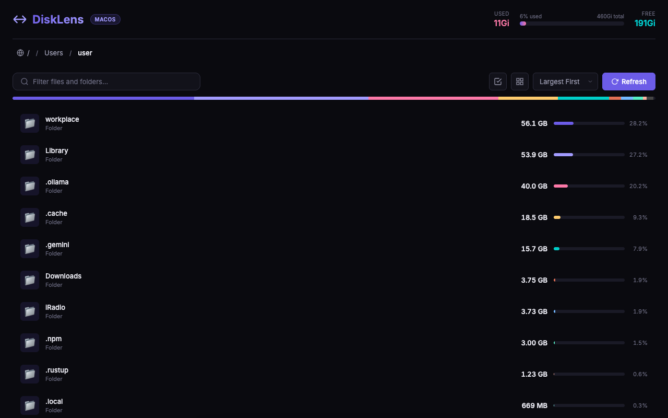Click the iRadio folder icon
Image resolution: width=668 pixels, height=418 pixels.
tap(30, 311)
